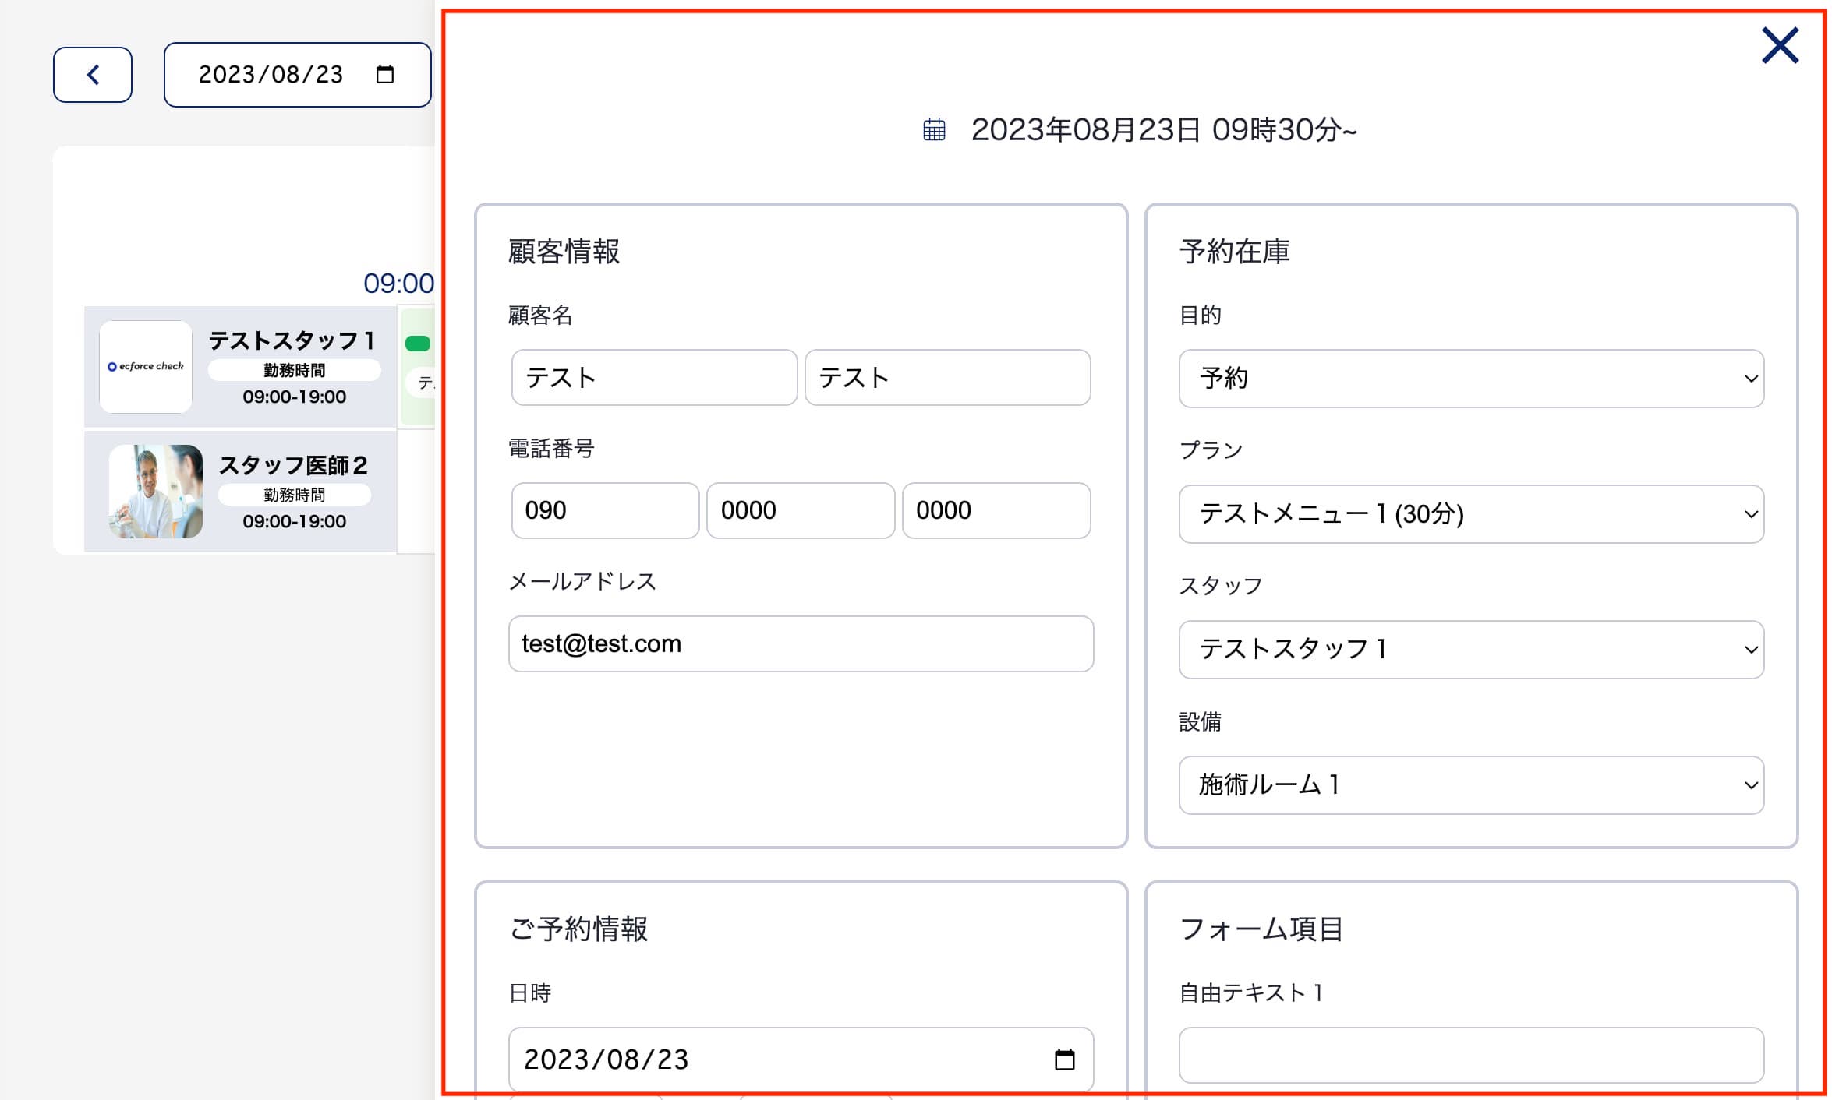This screenshot has width=1832, height=1100.
Task: Click the 2023年08月23日 09時30分 heading text
Action: tap(1164, 129)
